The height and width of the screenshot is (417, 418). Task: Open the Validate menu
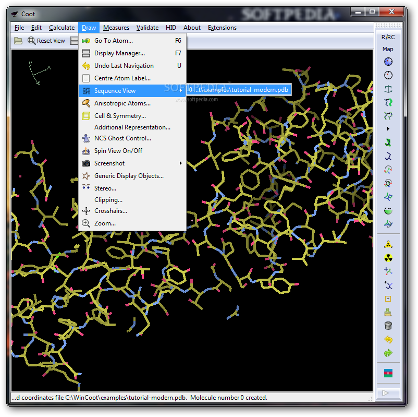[147, 28]
